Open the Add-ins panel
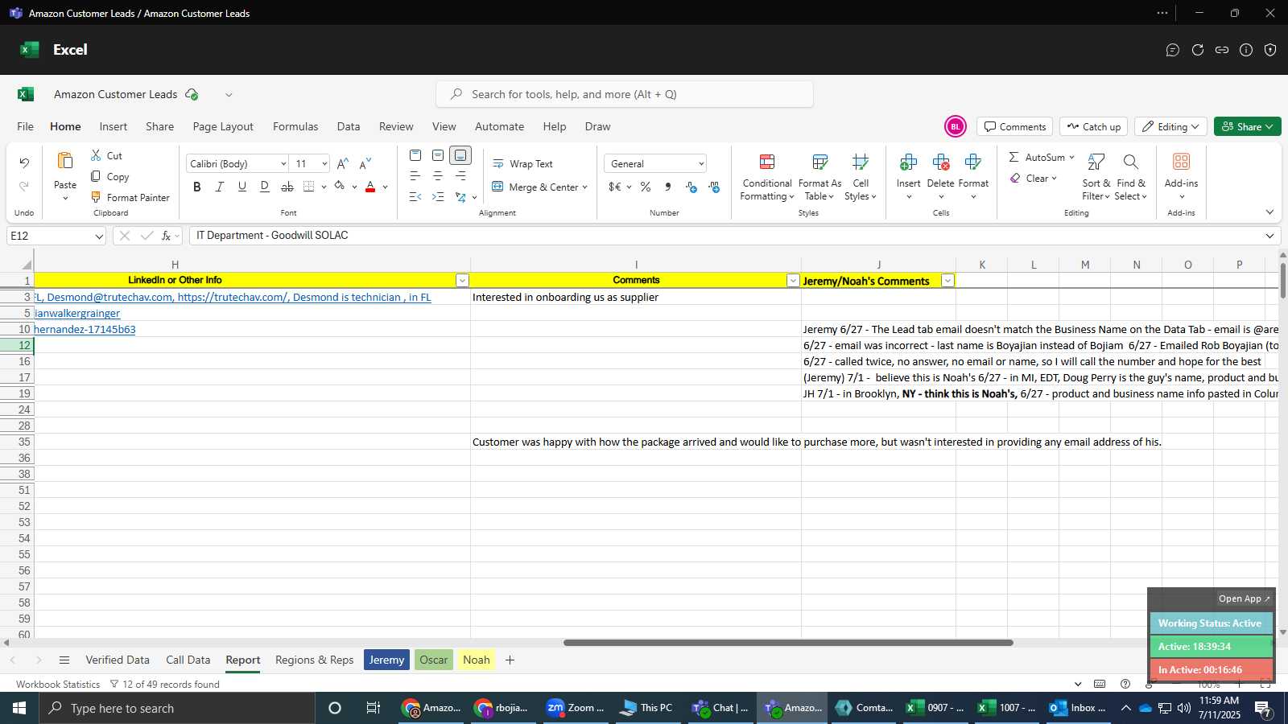The image size is (1288, 724). (1181, 175)
